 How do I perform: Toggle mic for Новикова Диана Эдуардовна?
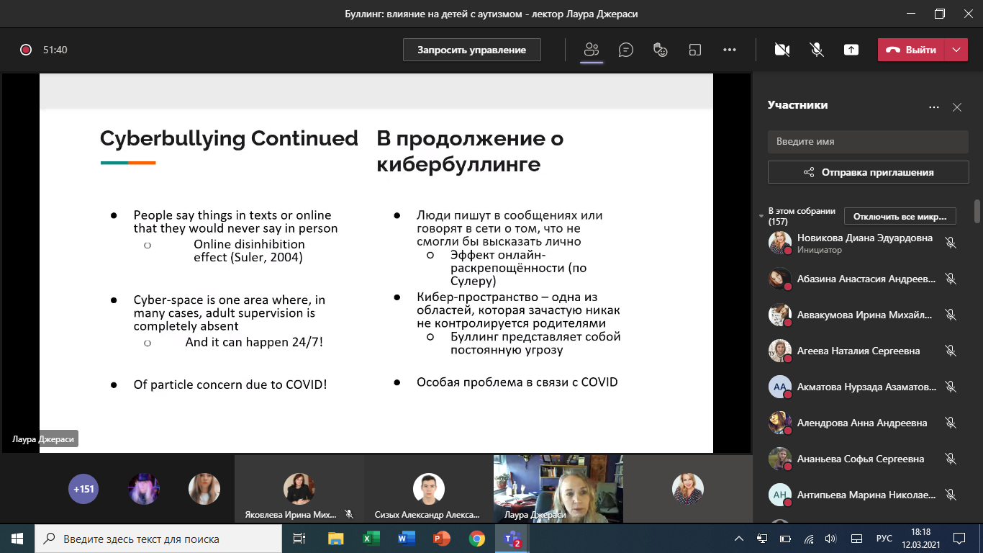tap(951, 243)
